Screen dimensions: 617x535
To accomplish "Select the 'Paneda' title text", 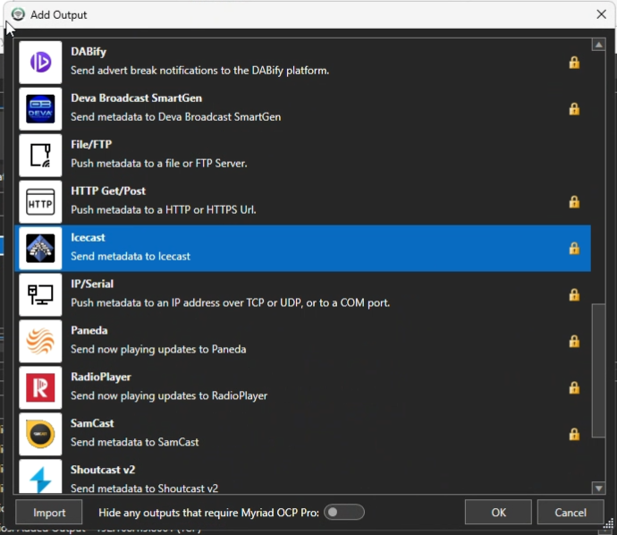I will tap(89, 330).
